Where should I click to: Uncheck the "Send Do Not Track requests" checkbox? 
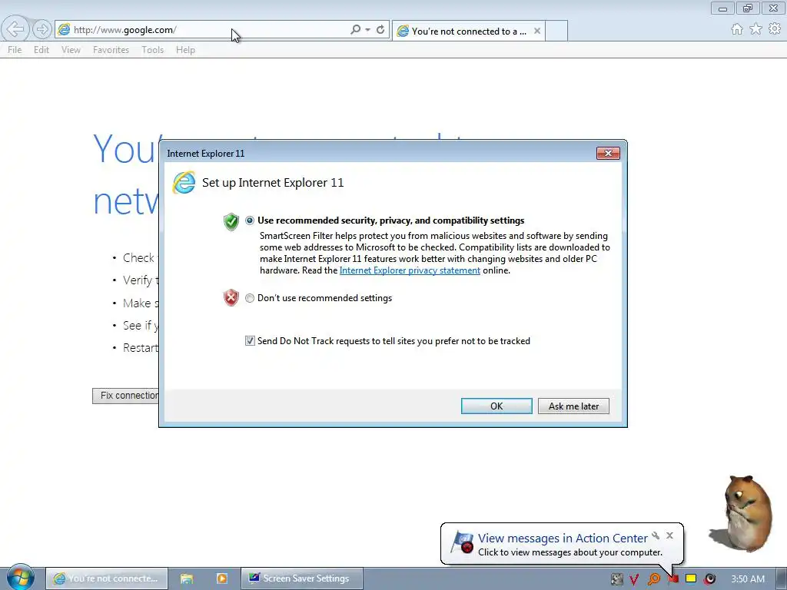(x=250, y=341)
